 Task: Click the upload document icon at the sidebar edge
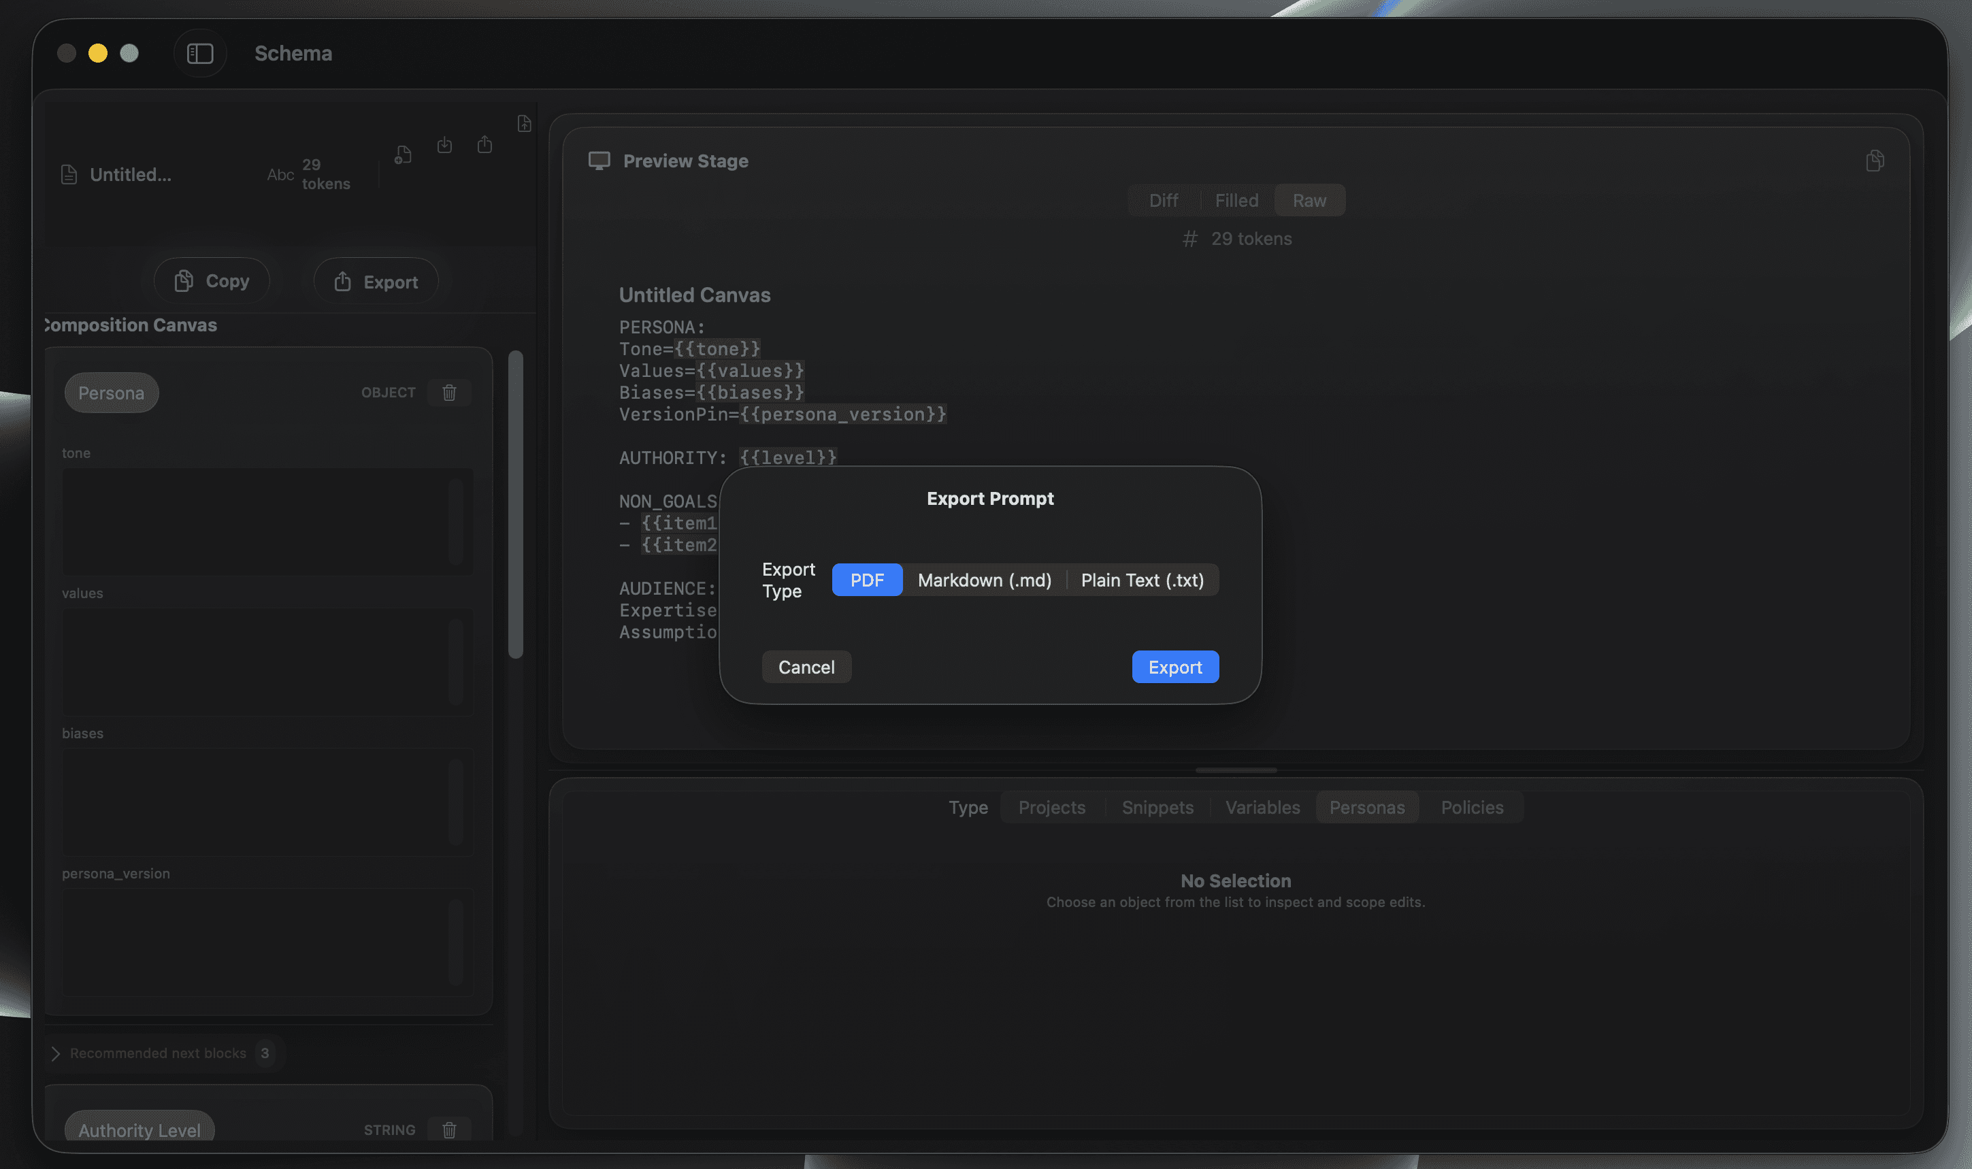pyautogui.click(x=525, y=124)
